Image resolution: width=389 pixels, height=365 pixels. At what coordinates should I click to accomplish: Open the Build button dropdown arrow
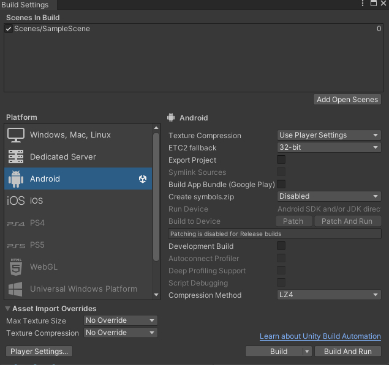pyautogui.click(x=307, y=352)
